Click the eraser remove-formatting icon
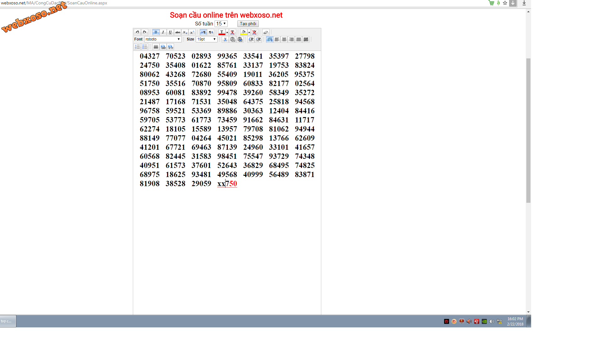 coord(266,32)
